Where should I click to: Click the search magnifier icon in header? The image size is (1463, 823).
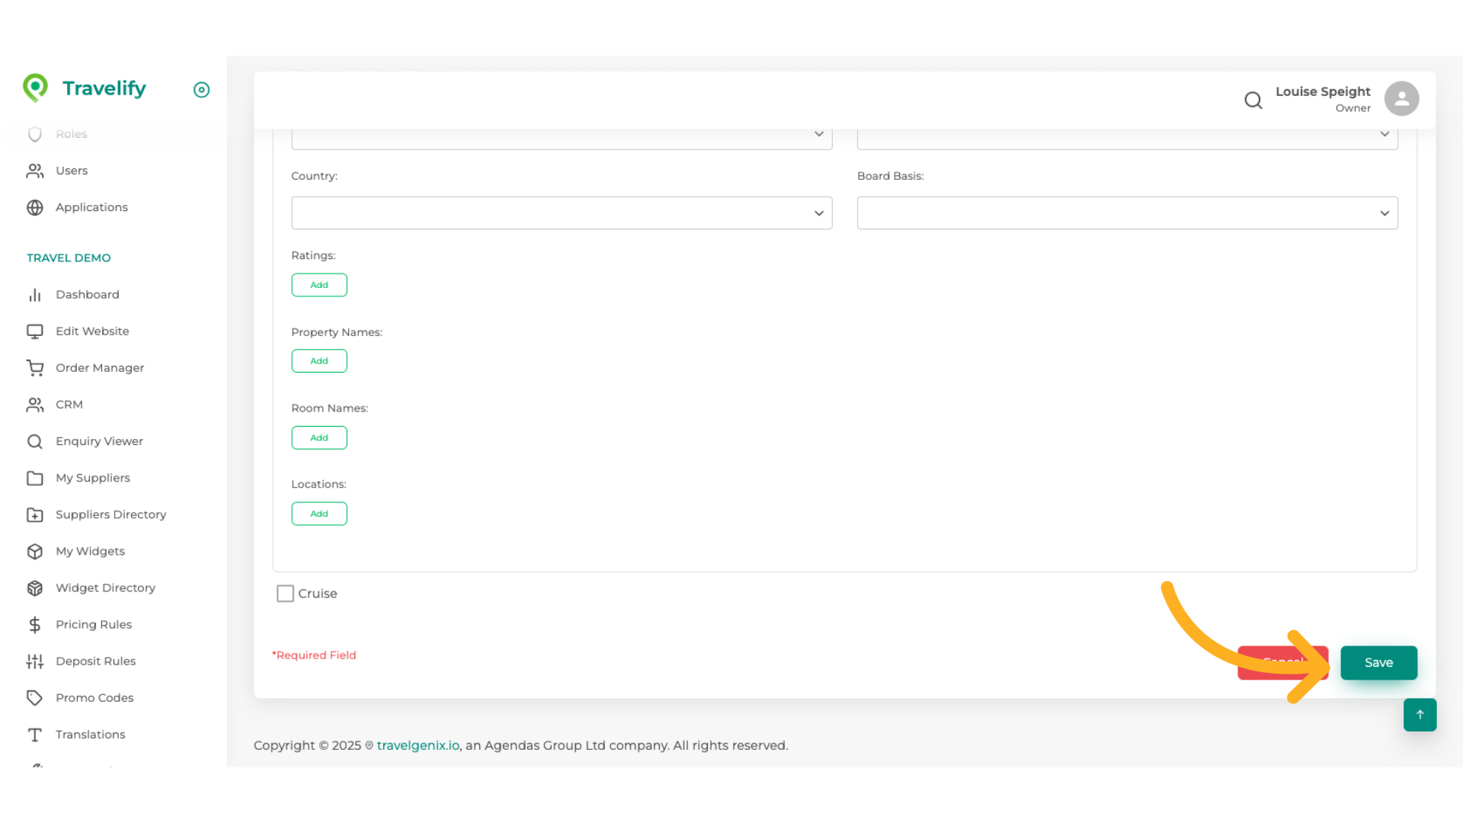click(1253, 100)
